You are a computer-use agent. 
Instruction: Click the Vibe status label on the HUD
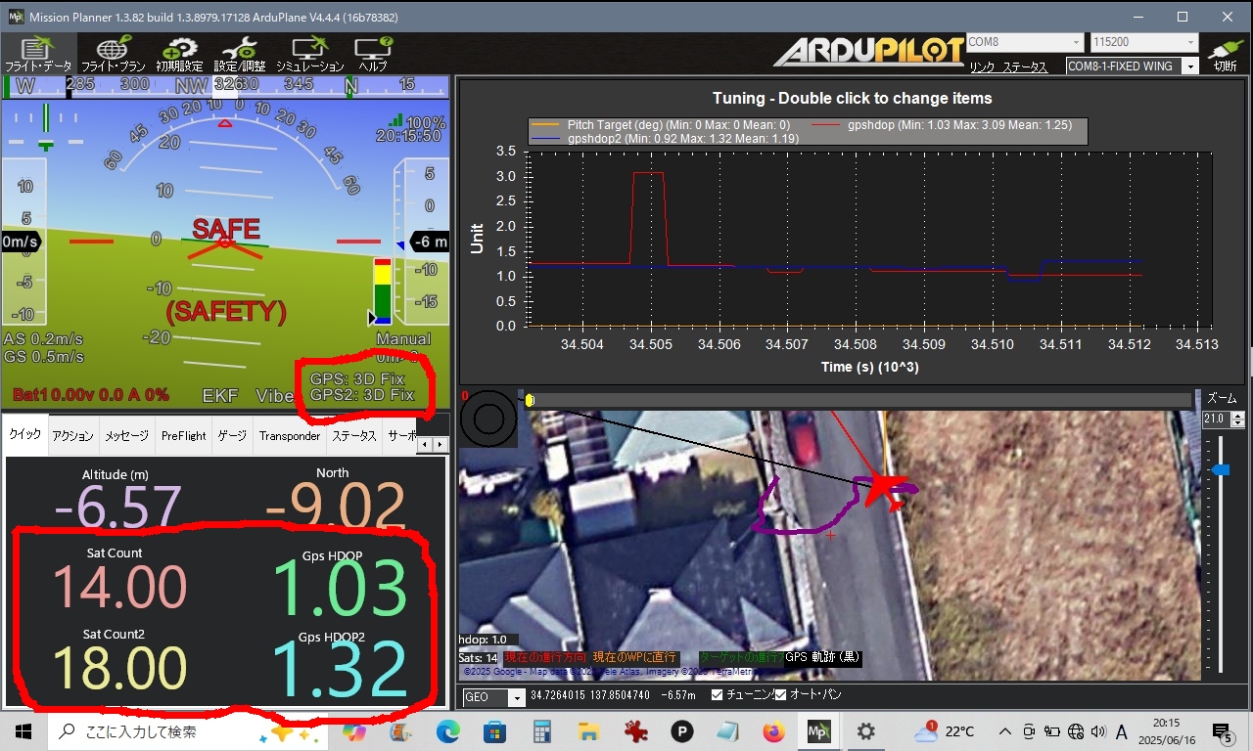click(275, 395)
